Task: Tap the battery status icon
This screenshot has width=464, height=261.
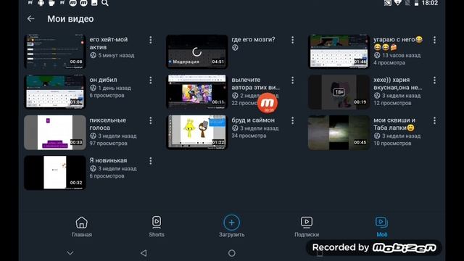Action: click(416, 3)
